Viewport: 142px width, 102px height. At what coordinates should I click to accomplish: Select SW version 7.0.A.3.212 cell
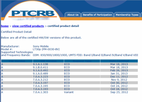[48, 80]
